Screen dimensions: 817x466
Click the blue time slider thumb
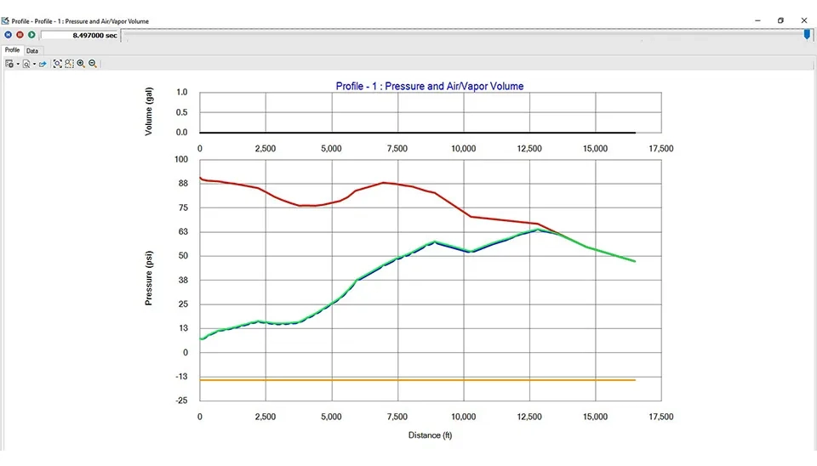point(807,35)
